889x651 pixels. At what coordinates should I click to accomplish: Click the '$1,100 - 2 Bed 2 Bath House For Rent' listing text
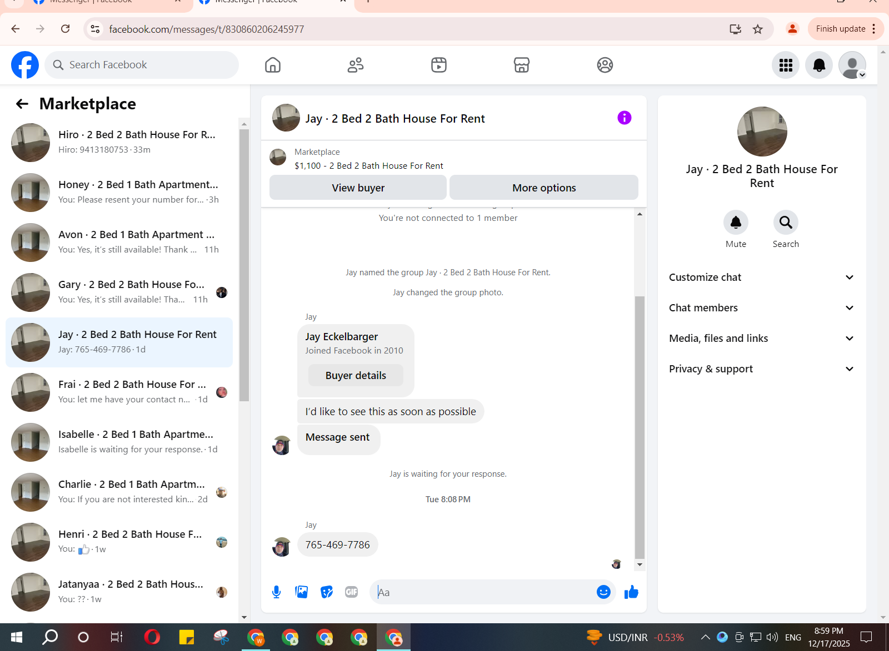[369, 166]
